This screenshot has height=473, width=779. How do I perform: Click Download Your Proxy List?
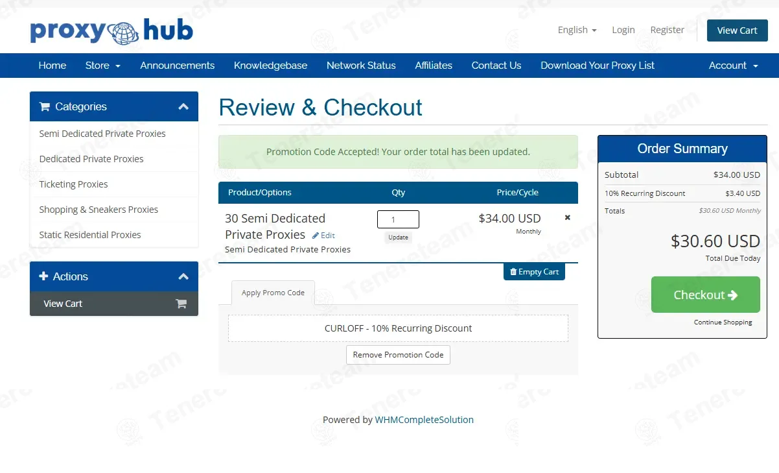pos(598,66)
